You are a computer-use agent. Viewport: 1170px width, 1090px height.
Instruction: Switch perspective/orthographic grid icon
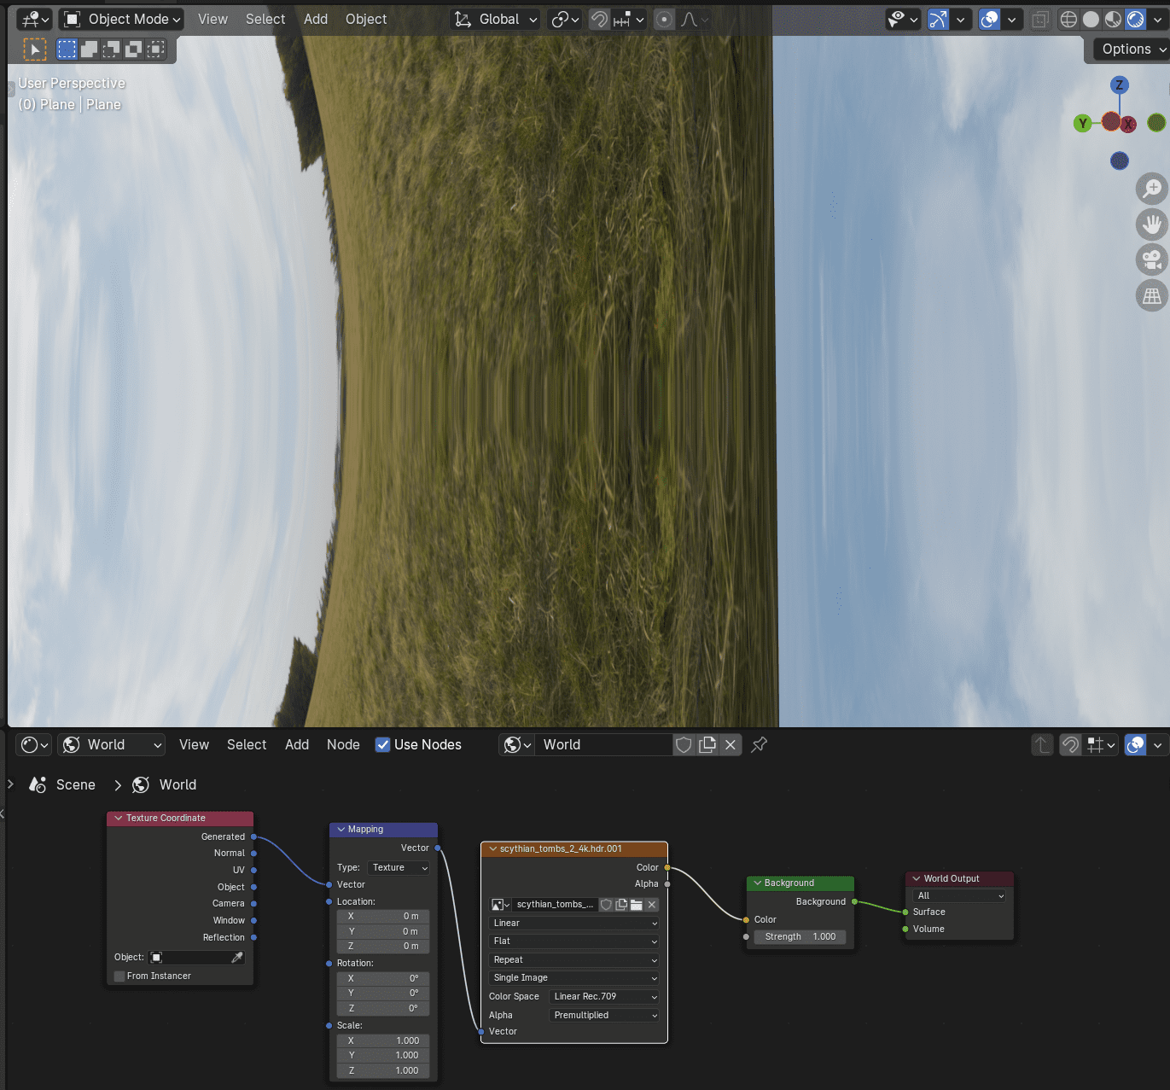pyautogui.click(x=1152, y=295)
